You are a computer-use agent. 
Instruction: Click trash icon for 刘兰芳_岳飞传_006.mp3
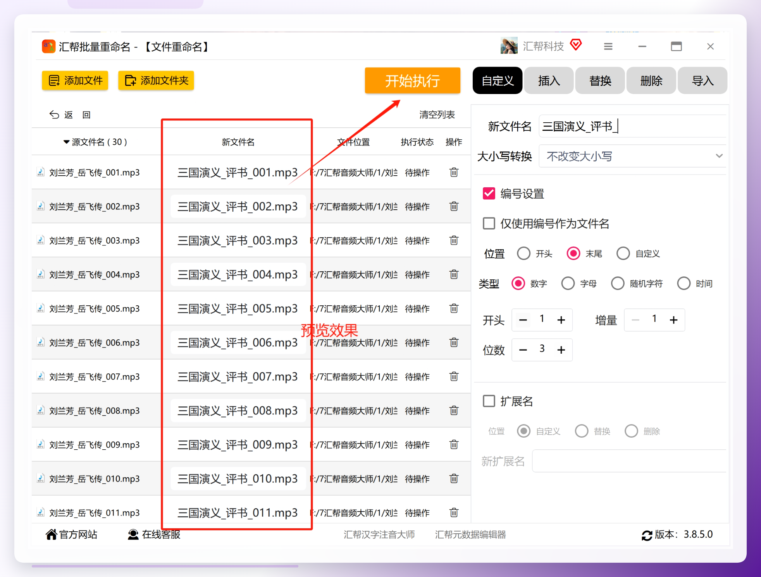coord(454,342)
